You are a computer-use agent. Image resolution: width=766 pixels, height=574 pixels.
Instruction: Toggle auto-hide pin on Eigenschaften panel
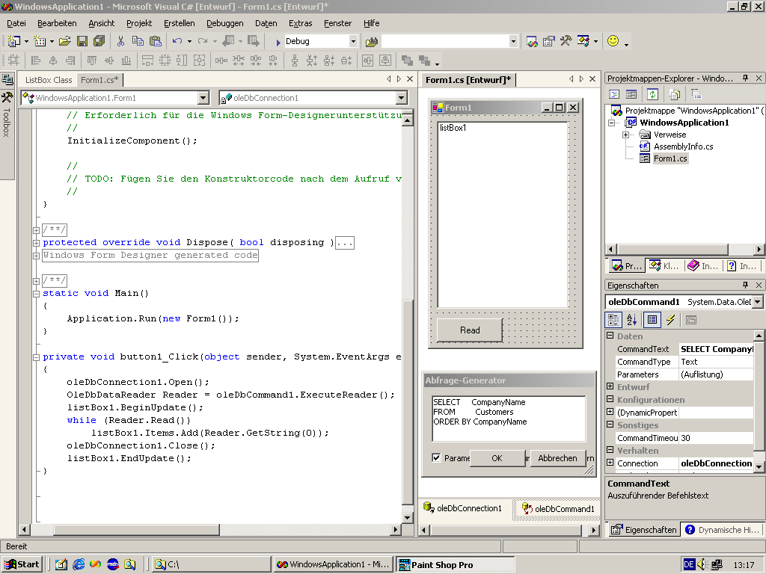click(x=746, y=285)
